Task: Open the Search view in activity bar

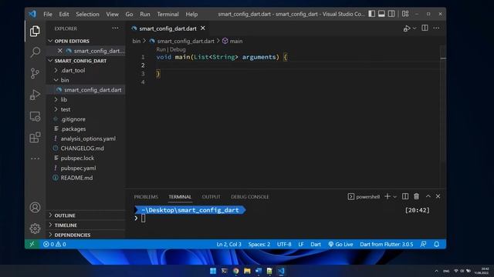Action: [x=35, y=52]
